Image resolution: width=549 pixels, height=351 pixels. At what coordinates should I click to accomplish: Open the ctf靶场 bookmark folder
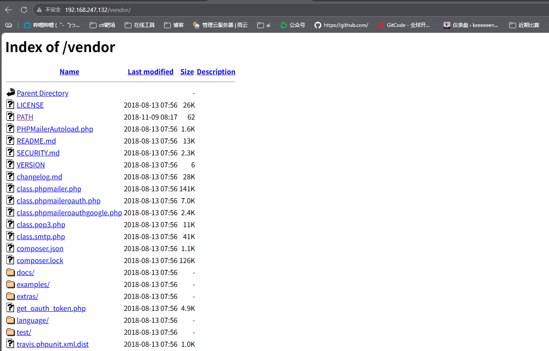coord(103,25)
